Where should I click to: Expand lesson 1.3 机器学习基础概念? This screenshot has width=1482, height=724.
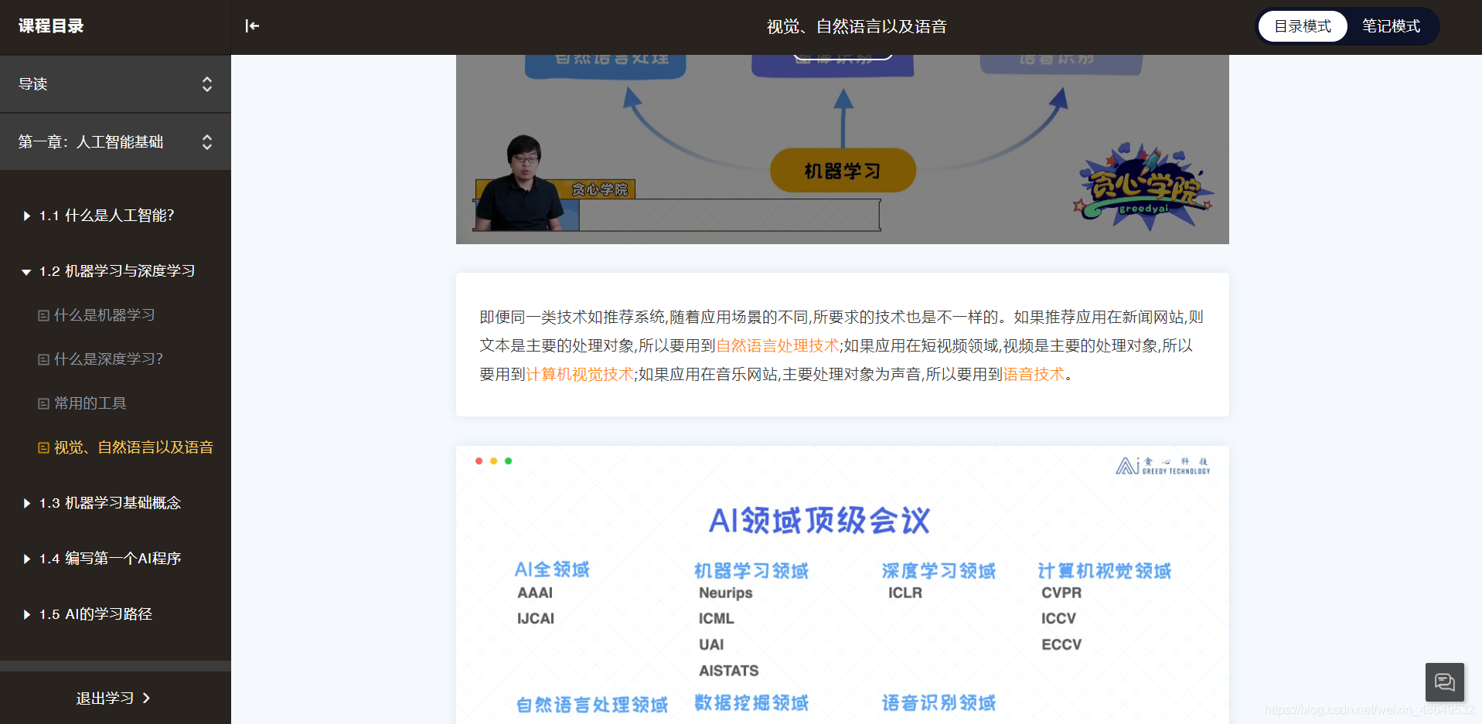(x=26, y=503)
